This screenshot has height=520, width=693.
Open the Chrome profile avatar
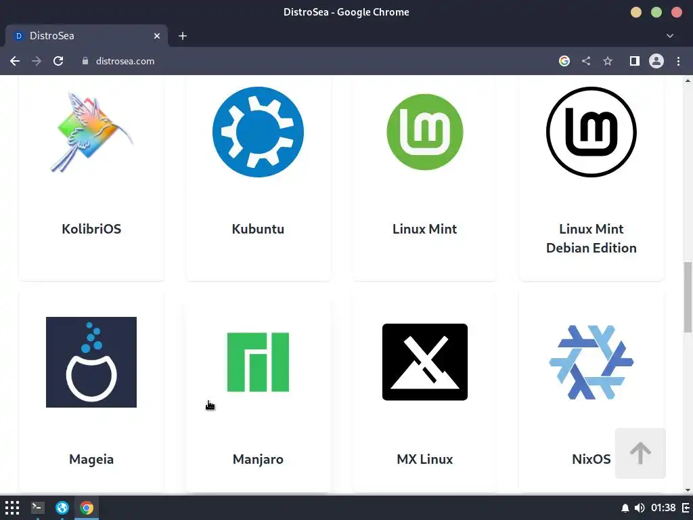click(x=656, y=61)
